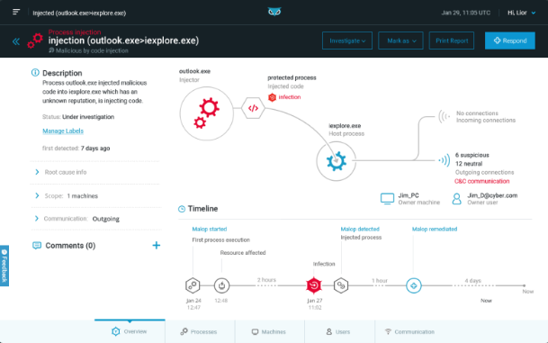The width and height of the screenshot is (548, 343).
Task: Click the Comments (0) heading
Action: [70, 246]
